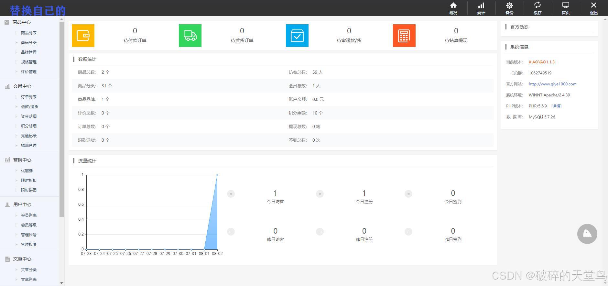608x286 pixels.
Task: Open 管理权限 in the sidebar
Action: [29, 244]
